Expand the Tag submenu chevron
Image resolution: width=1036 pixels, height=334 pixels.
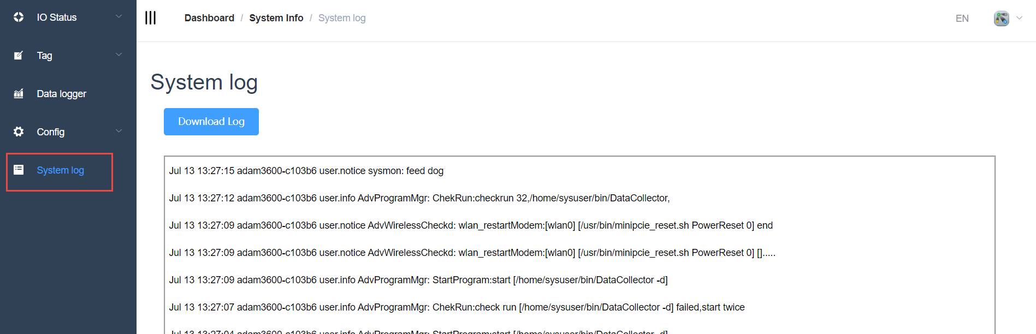[x=119, y=55]
